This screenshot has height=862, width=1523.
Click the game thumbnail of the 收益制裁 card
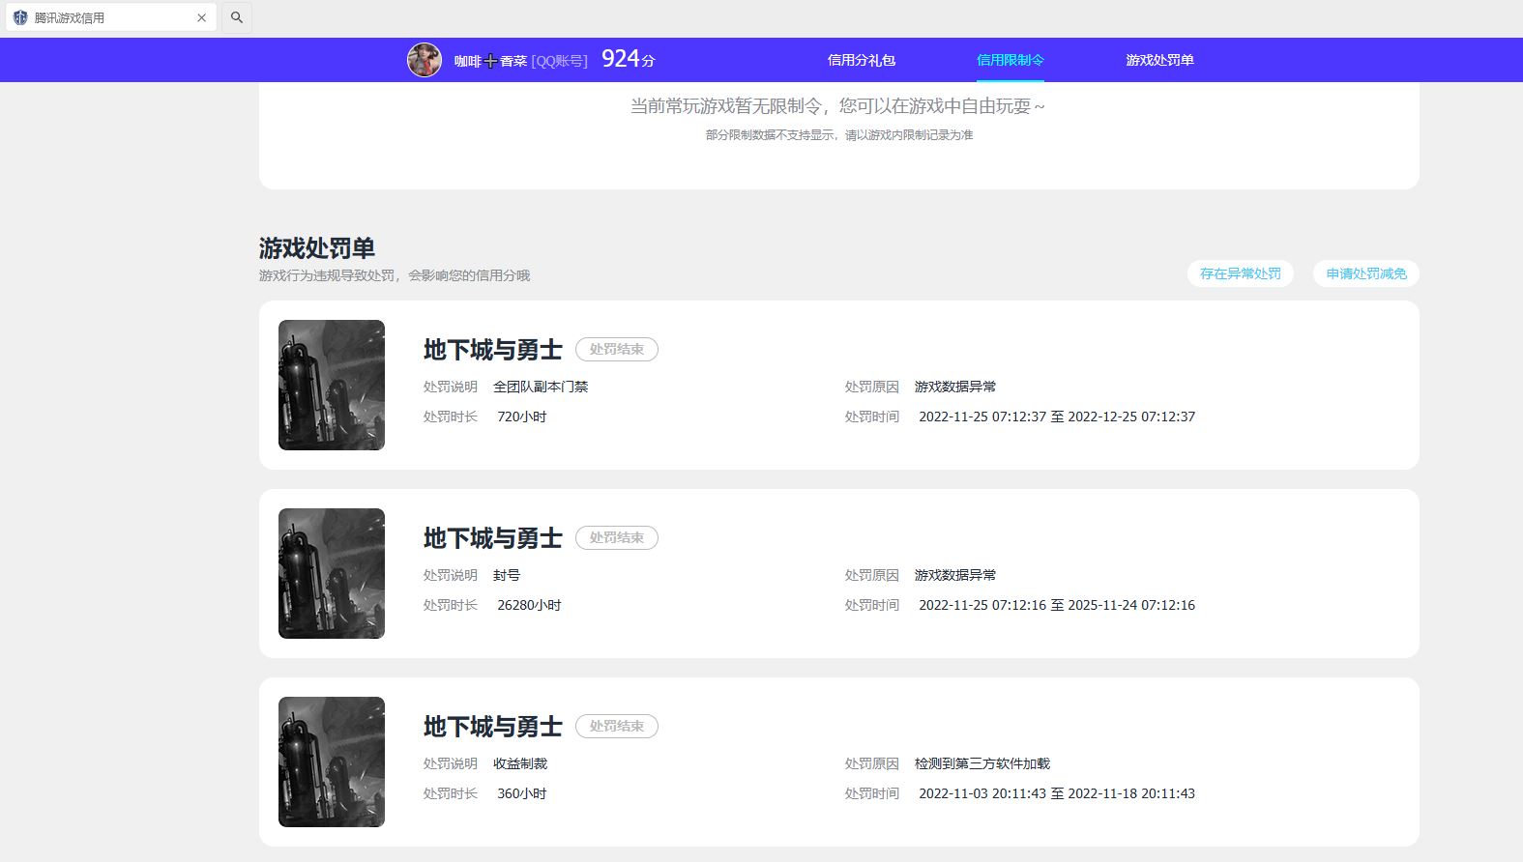click(x=332, y=761)
